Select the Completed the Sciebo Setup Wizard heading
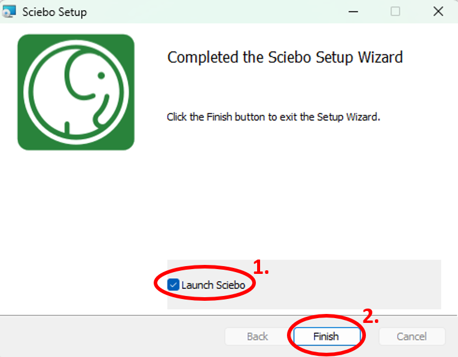This screenshot has height=357, width=458. tap(285, 57)
